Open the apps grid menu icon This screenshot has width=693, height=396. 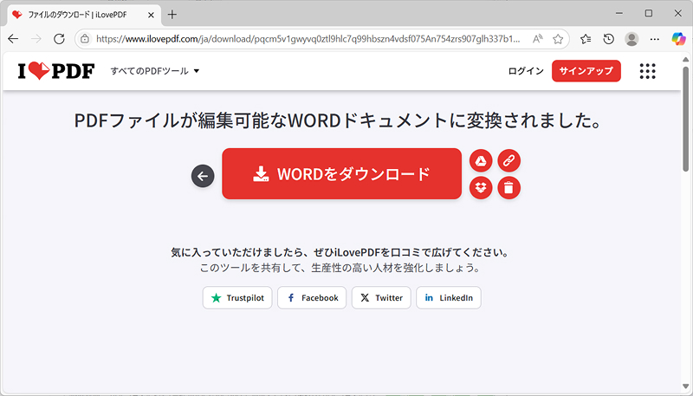coord(648,71)
